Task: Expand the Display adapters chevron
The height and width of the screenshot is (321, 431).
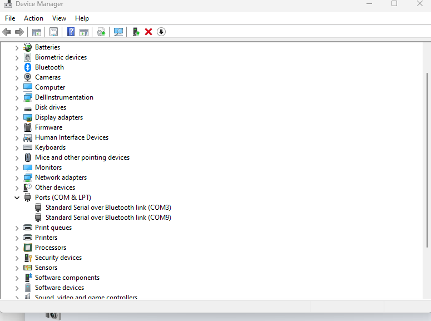Action: [17, 118]
